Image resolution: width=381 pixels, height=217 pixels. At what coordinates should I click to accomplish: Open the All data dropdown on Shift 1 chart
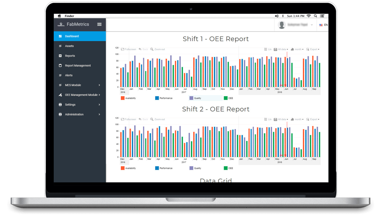281,49
